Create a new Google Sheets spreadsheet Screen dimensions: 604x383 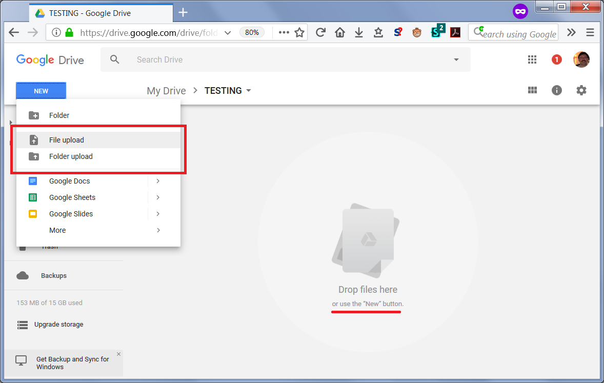(x=82, y=197)
